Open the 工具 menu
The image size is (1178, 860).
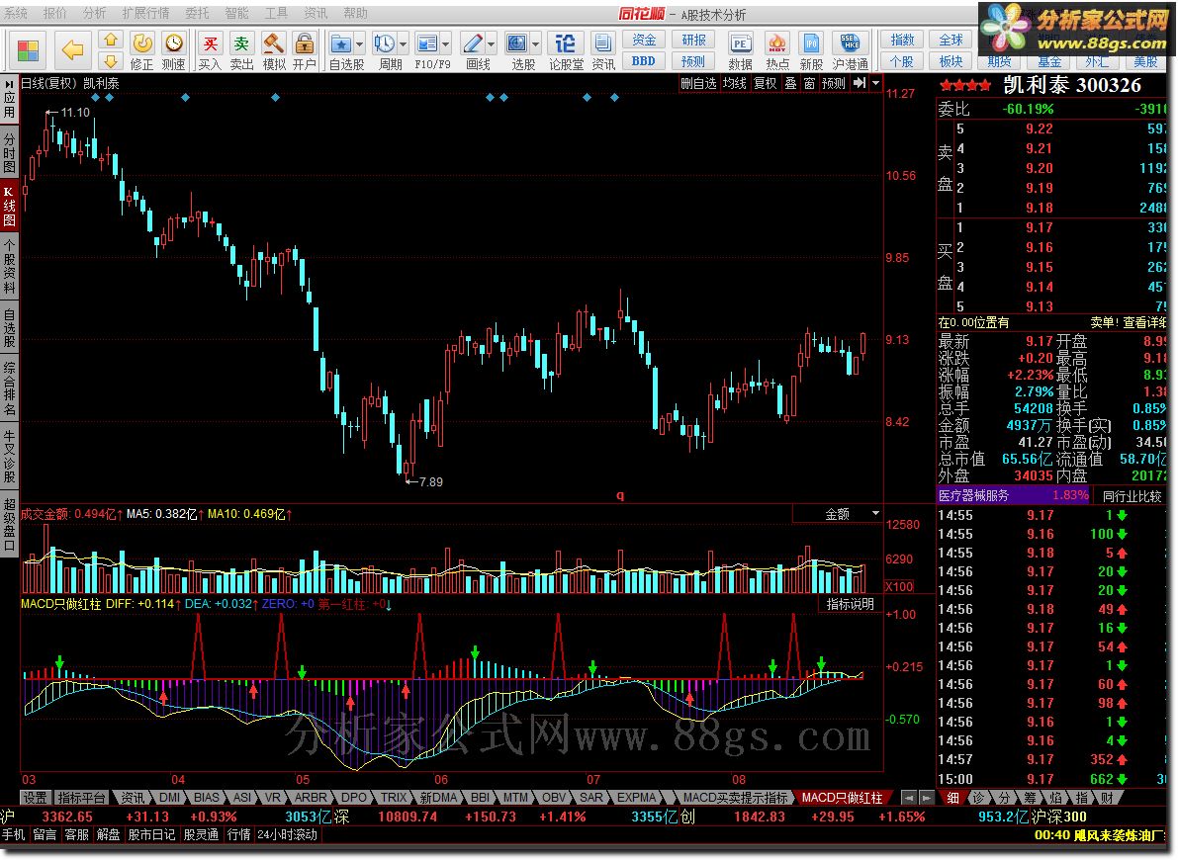coord(276,14)
